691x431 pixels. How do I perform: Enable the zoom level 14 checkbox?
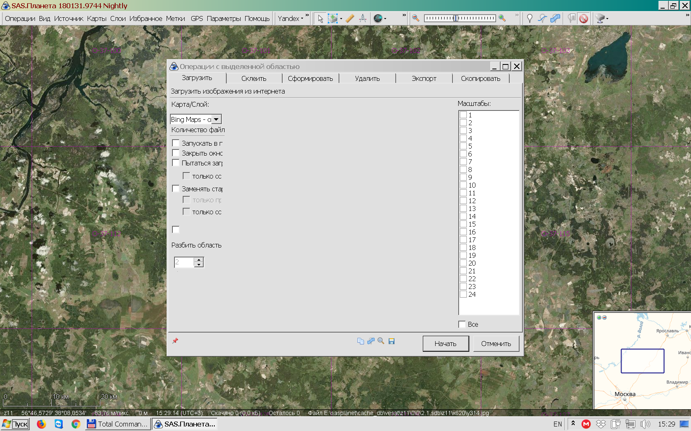[x=464, y=216]
